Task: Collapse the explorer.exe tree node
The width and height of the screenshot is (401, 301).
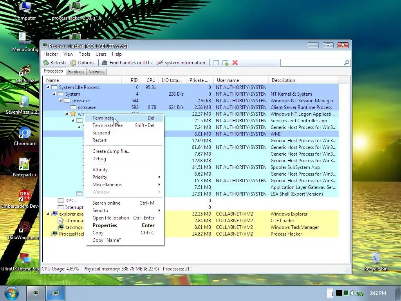Action: click(x=48, y=214)
